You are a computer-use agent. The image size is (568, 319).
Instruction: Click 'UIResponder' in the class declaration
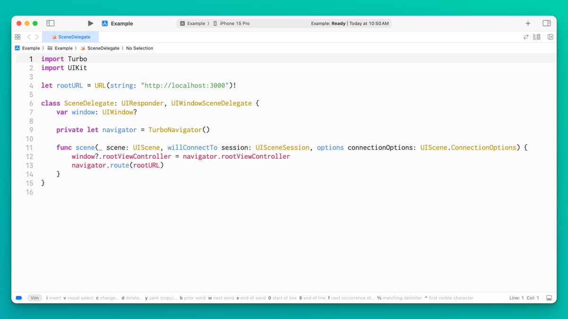pos(142,103)
